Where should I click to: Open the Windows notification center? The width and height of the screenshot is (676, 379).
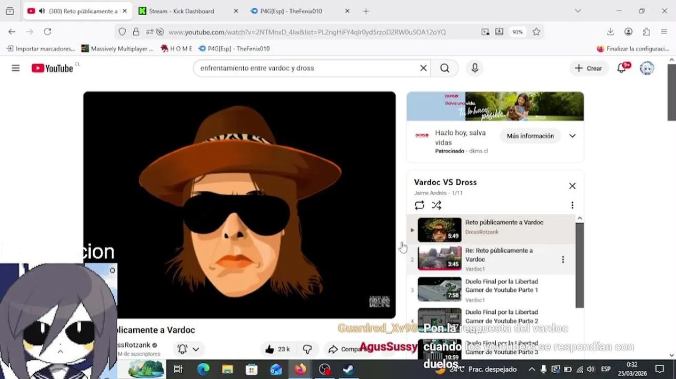(x=660, y=369)
